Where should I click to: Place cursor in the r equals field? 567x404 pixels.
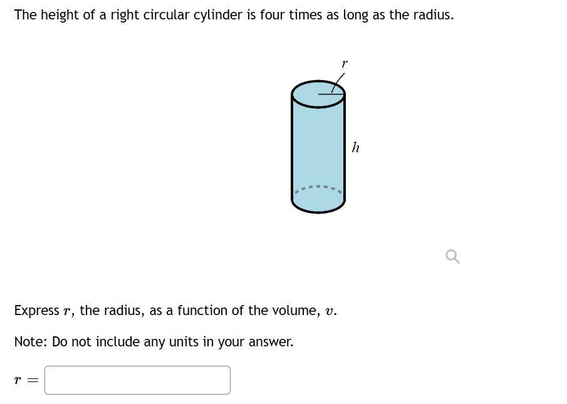pos(137,380)
